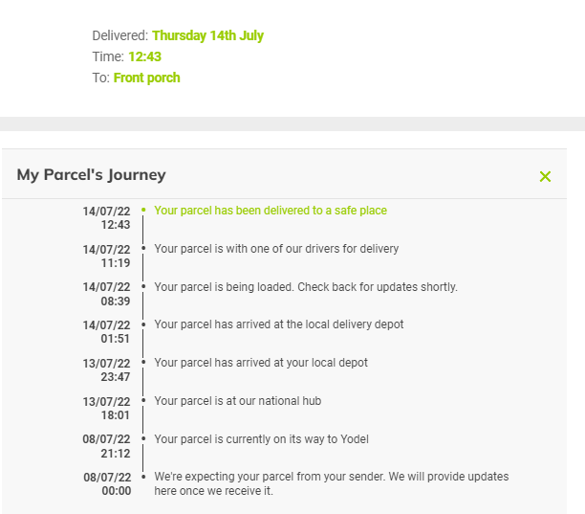585x514 pixels.
Task: Select the on its way to Yodel entry
Action: pyautogui.click(x=261, y=439)
